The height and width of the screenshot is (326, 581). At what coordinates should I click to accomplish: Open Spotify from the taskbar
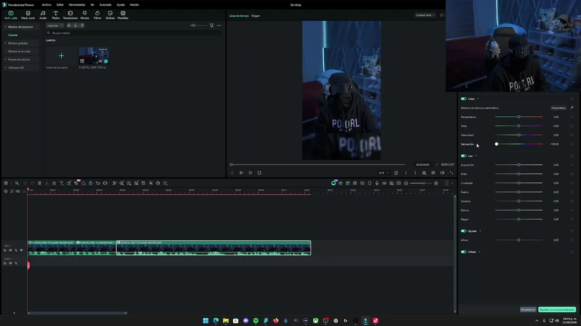tap(256, 321)
